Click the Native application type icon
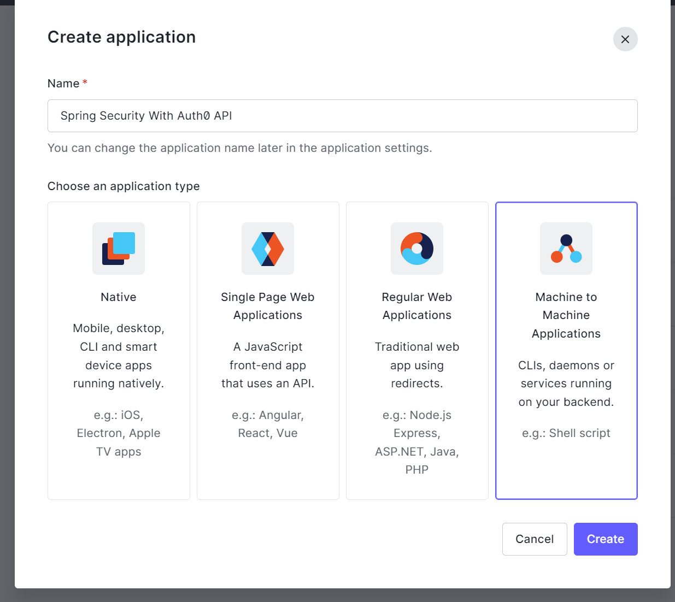 tap(119, 249)
